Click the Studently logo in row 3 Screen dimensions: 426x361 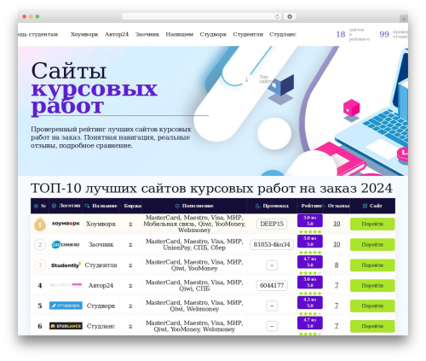(66, 265)
